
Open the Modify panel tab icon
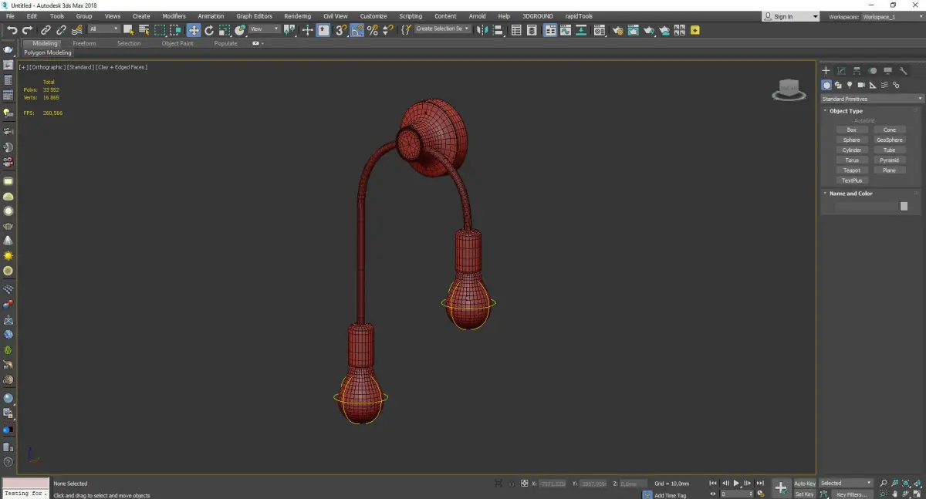click(841, 71)
